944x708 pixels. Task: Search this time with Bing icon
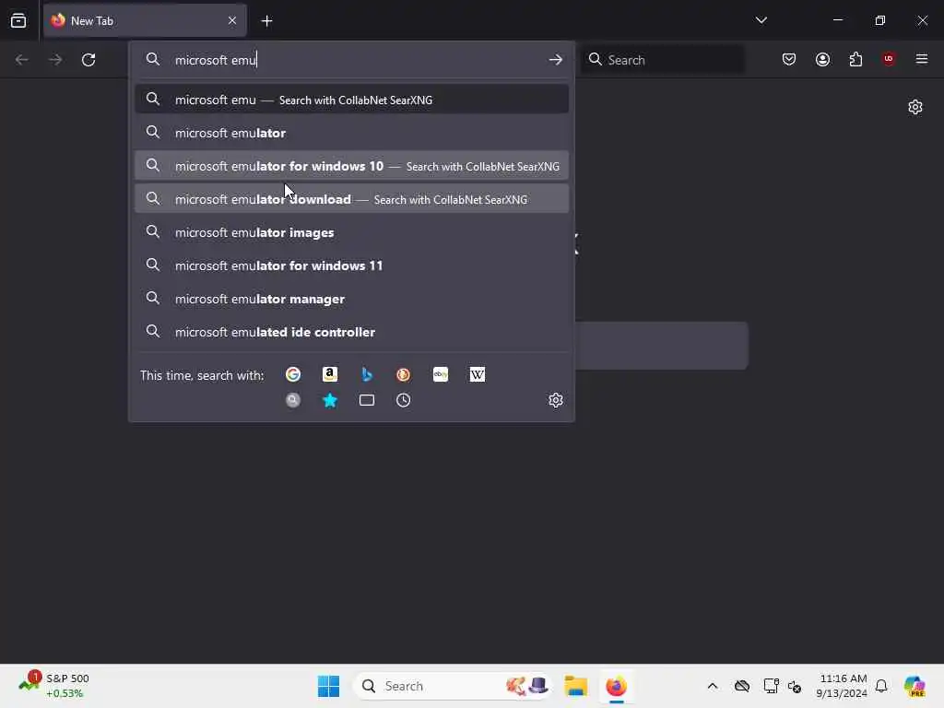[x=366, y=374]
